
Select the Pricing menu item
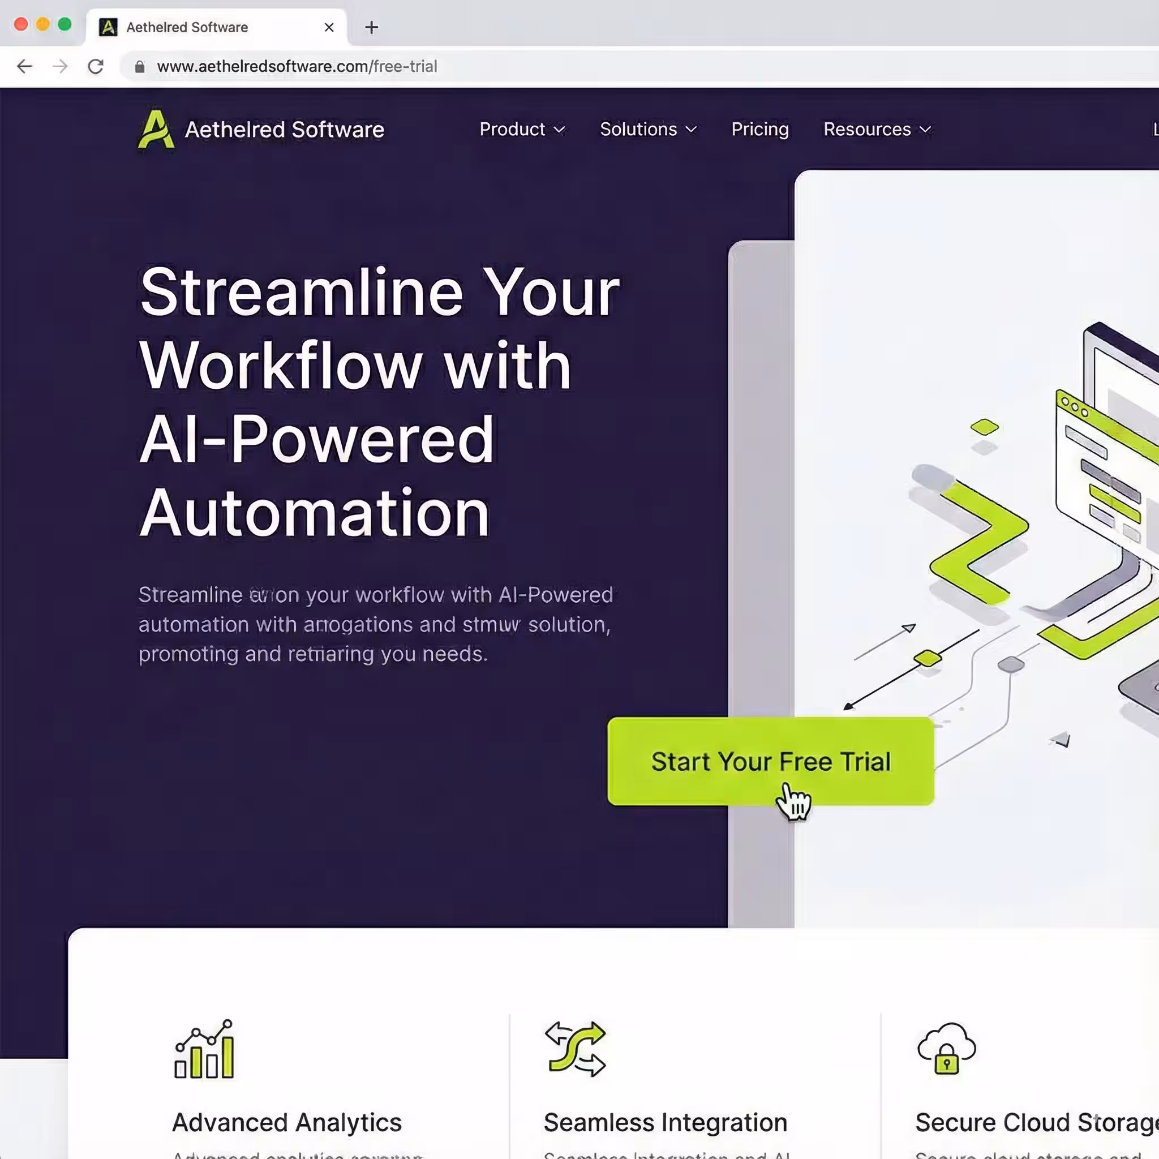tap(759, 129)
